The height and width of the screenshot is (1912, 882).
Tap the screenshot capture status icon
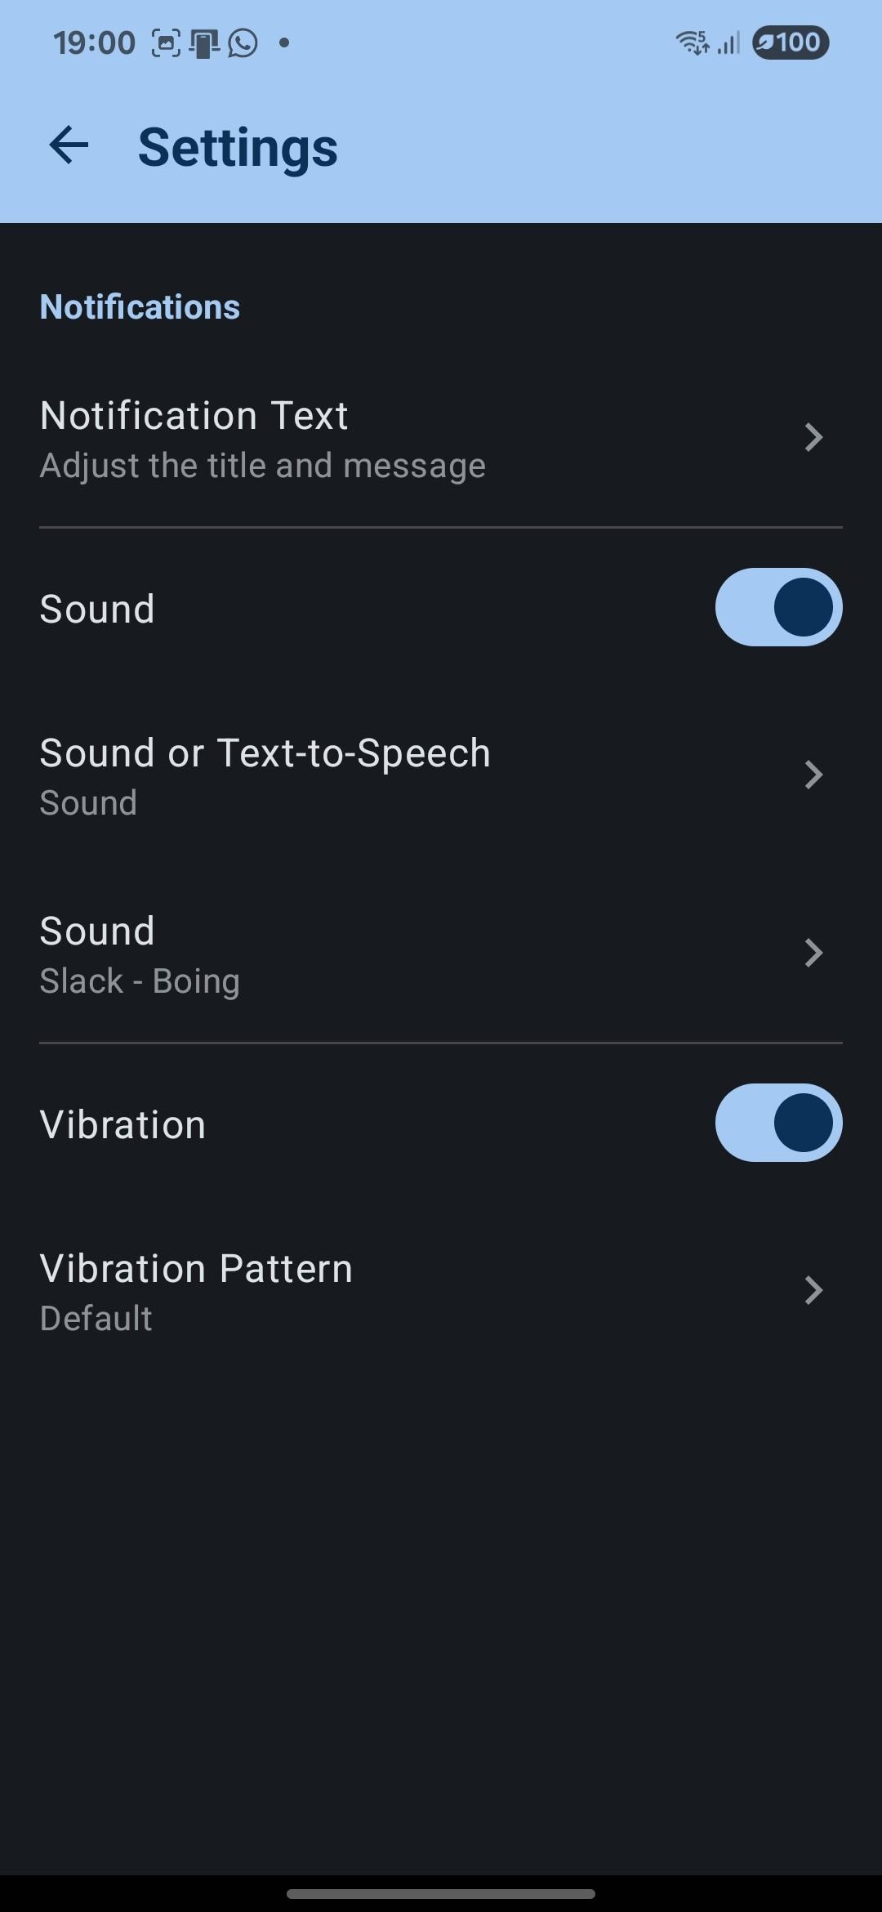(x=166, y=43)
